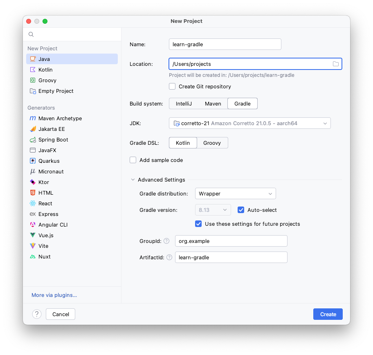The image size is (373, 355).
Task: Select Quarkus generator label
Action: (x=49, y=161)
